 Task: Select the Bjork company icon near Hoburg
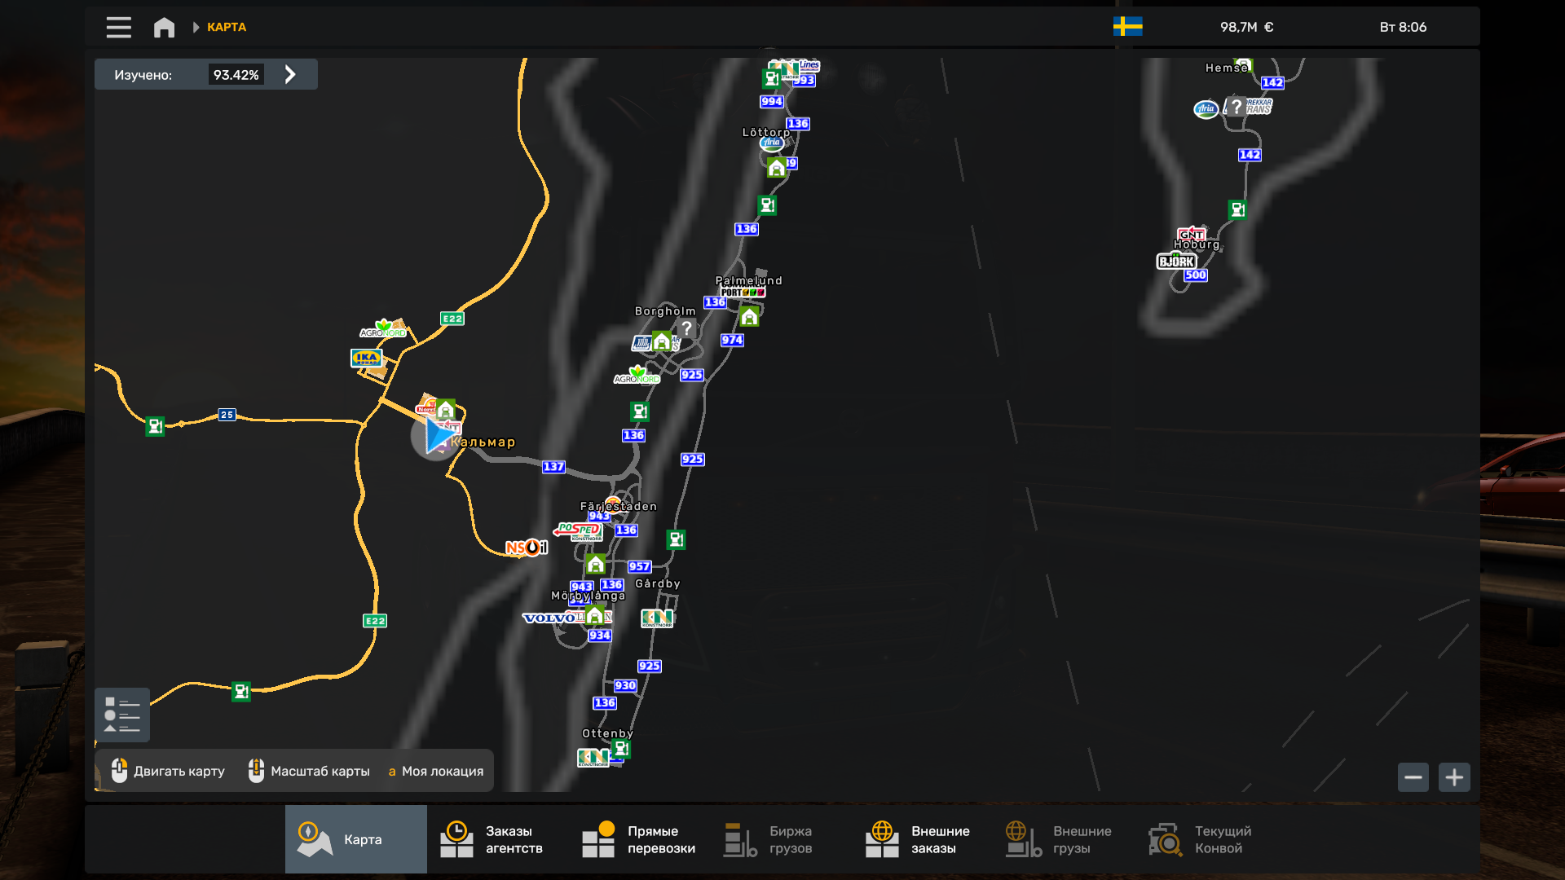1176,262
